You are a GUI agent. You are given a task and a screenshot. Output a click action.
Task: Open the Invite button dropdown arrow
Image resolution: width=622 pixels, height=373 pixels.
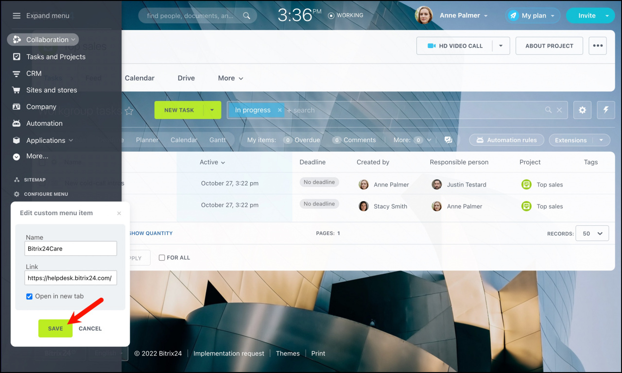pos(607,16)
